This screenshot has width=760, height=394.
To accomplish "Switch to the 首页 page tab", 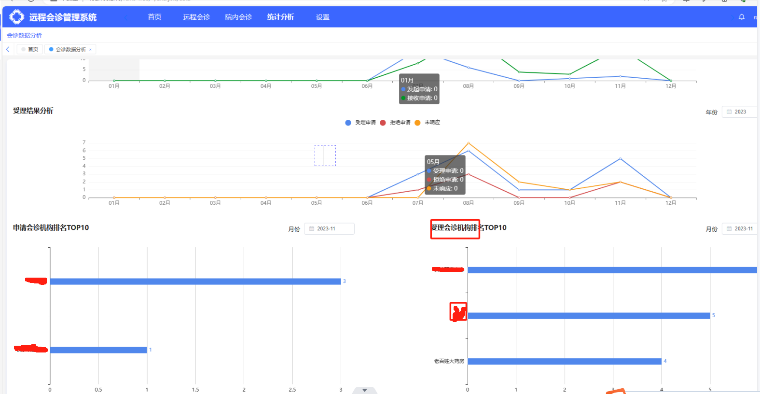I will pos(30,49).
